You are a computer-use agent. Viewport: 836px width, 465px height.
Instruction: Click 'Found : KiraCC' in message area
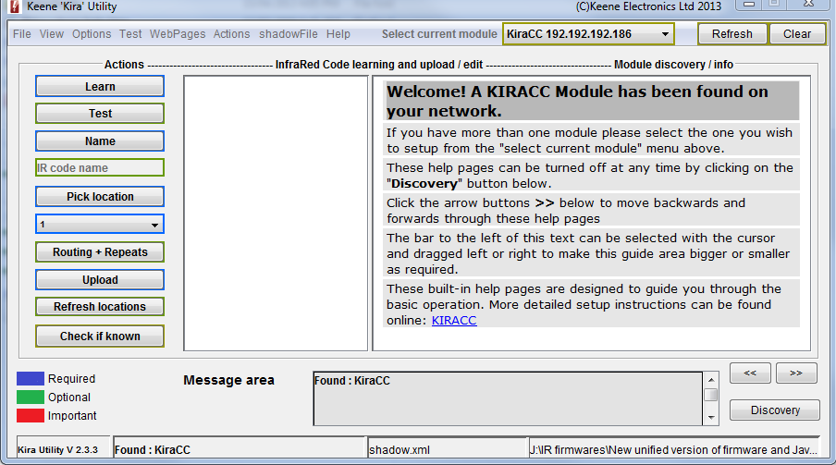point(352,381)
